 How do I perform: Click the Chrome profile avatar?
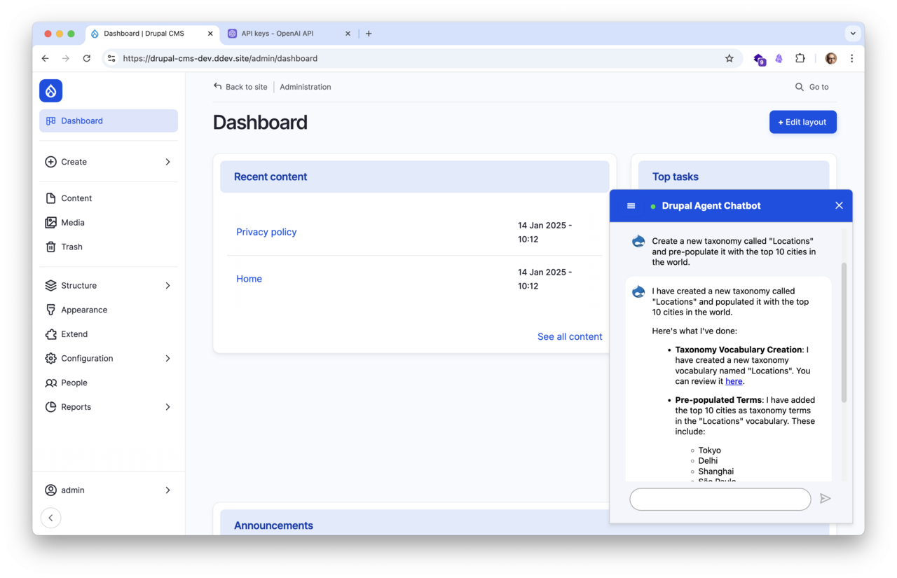click(831, 59)
